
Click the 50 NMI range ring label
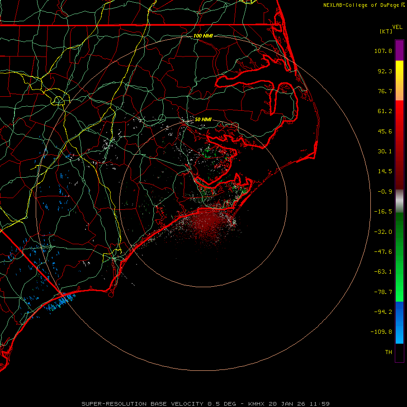[203, 119]
